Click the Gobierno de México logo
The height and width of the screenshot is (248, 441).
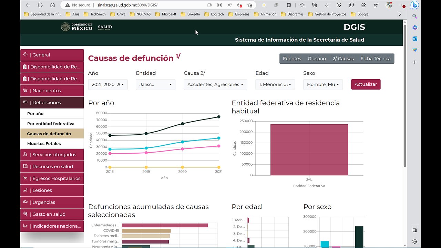(x=76, y=27)
